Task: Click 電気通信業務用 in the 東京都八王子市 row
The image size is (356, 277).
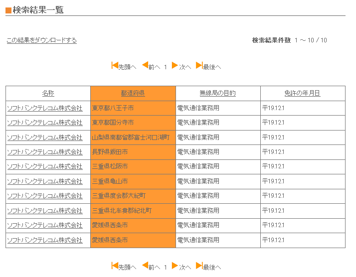Action: tap(198, 108)
